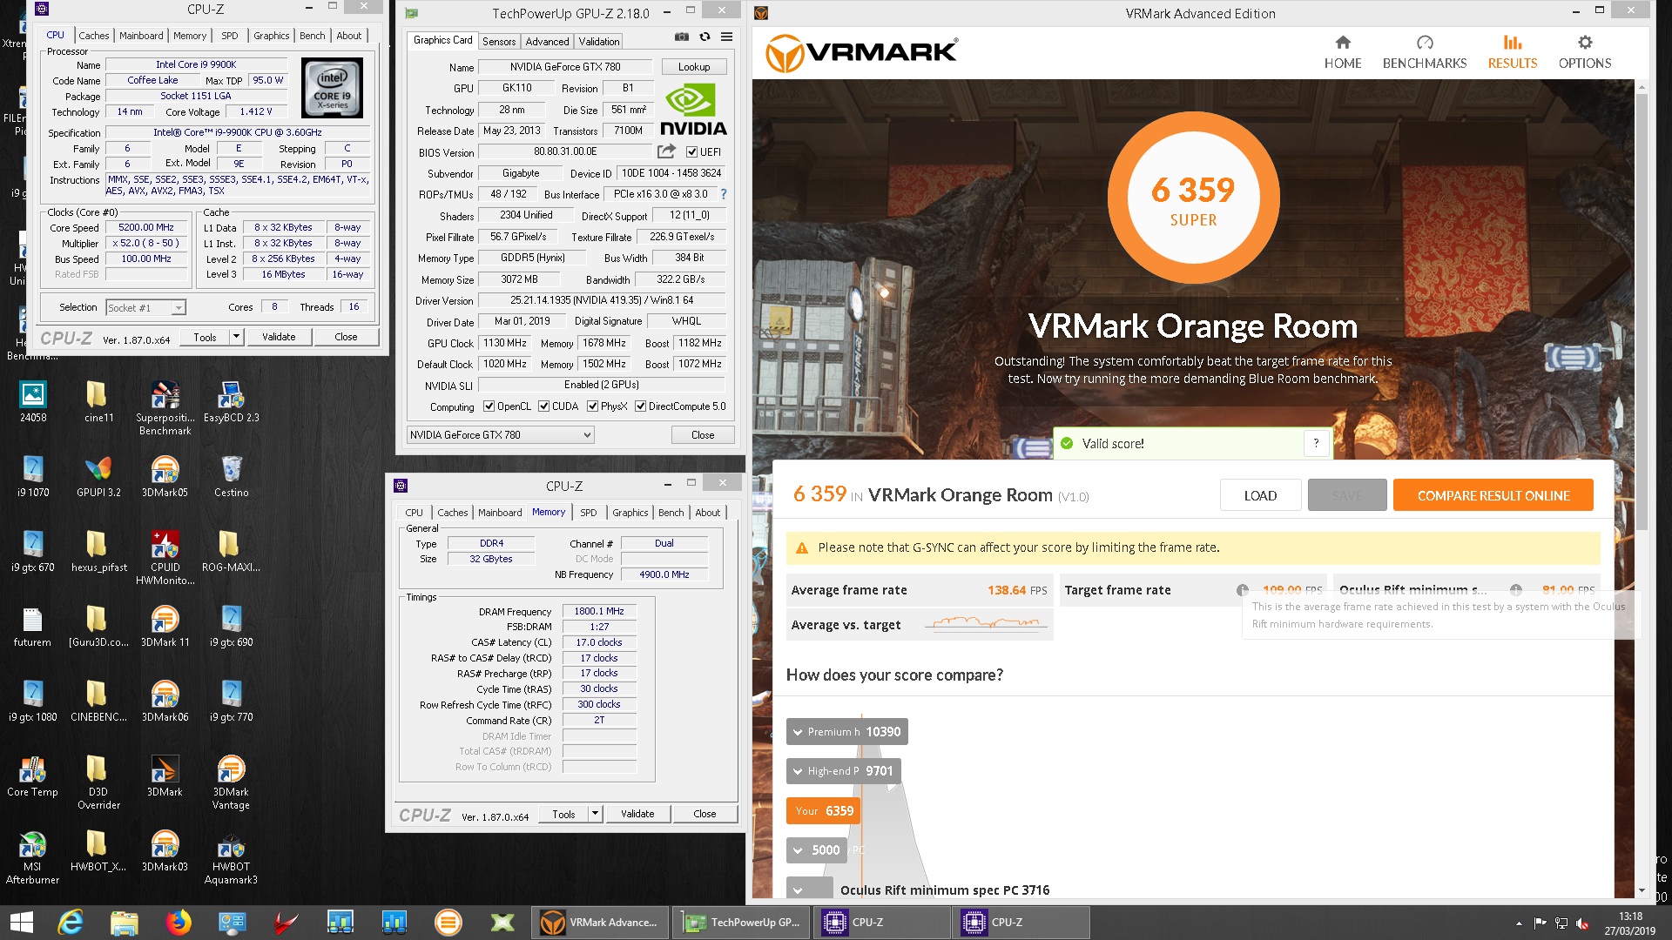Open EasyBCD 2.3 desktop icon
The image size is (1672, 940).
[x=231, y=402]
